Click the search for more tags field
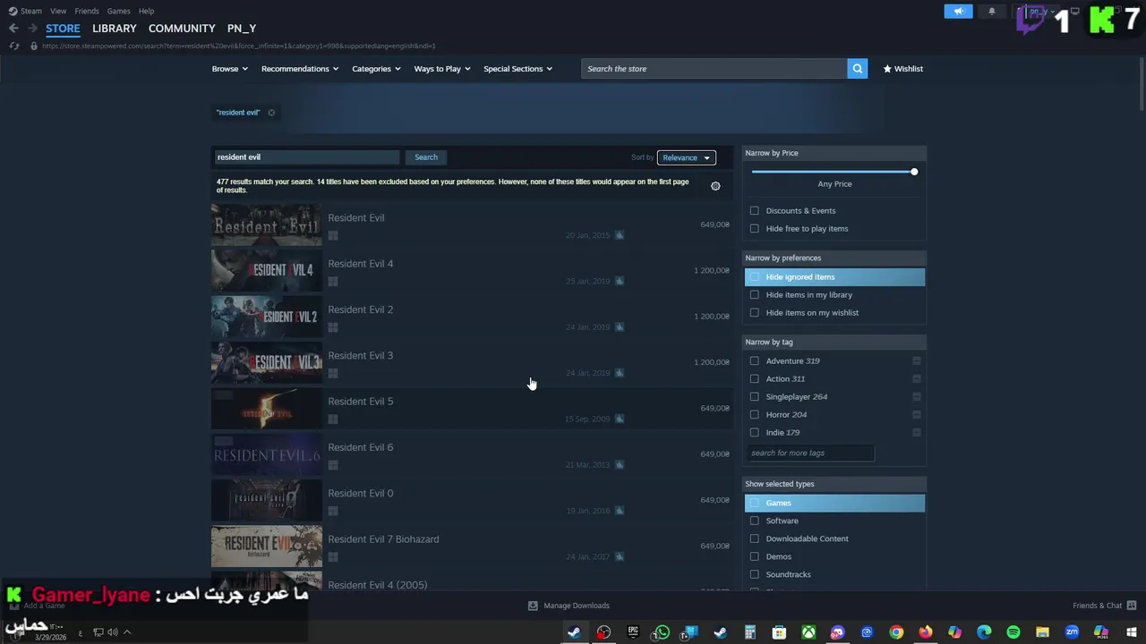Image resolution: width=1146 pixels, height=644 pixels. [810, 453]
